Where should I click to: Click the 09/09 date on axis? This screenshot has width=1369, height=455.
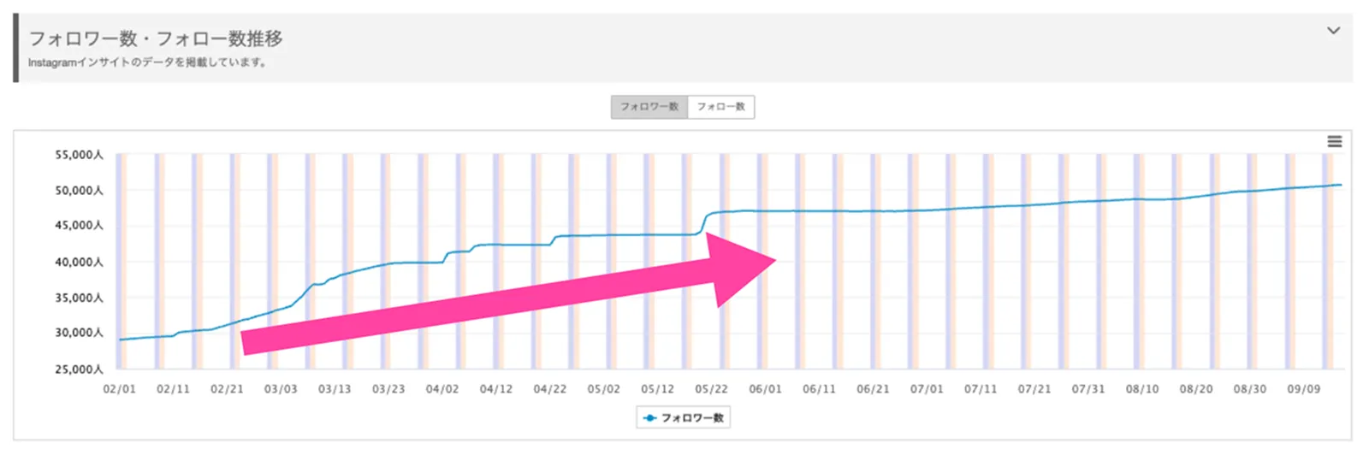[1303, 389]
